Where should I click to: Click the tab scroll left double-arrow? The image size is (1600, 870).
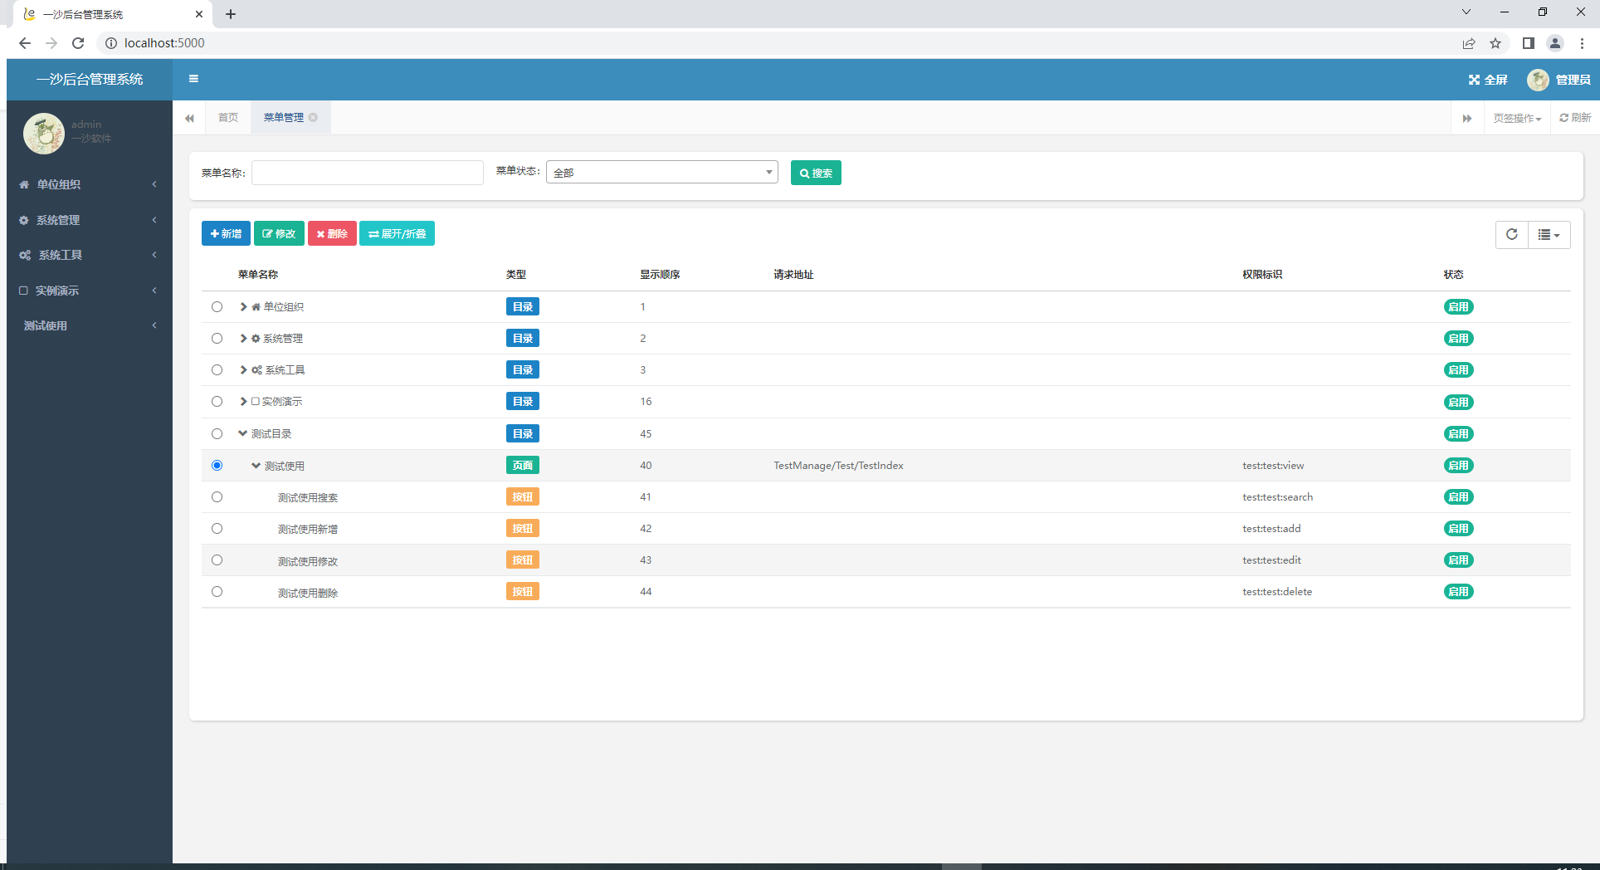pyautogui.click(x=189, y=118)
